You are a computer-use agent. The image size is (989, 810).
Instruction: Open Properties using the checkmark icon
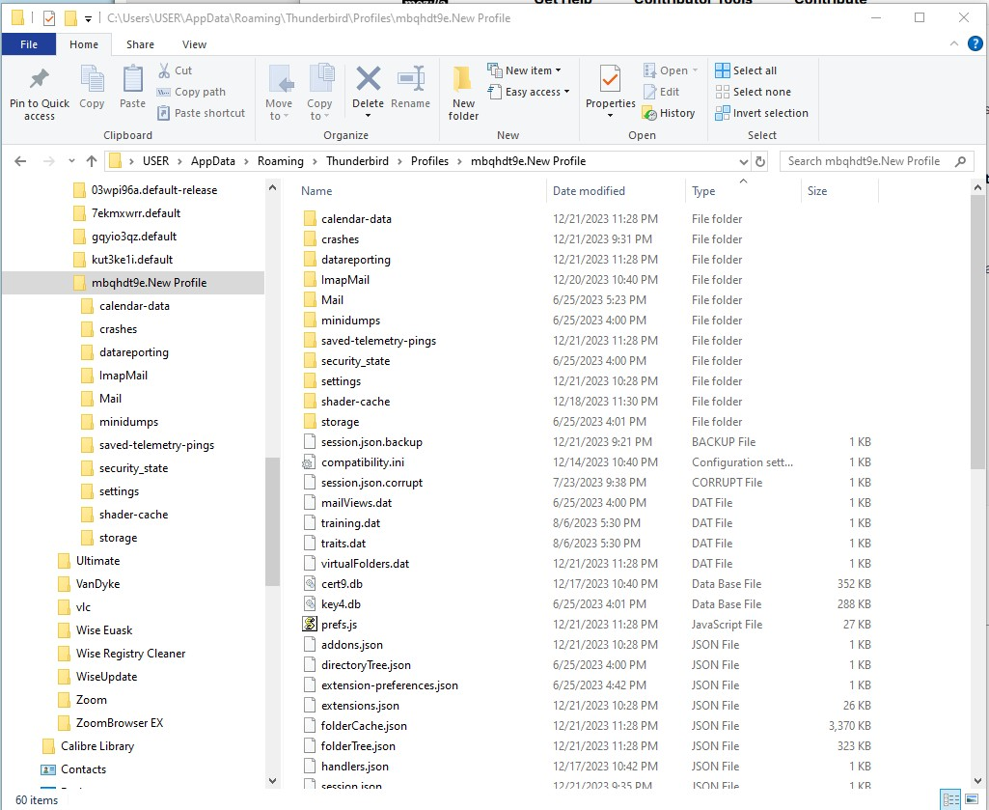(x=610, y=80)
